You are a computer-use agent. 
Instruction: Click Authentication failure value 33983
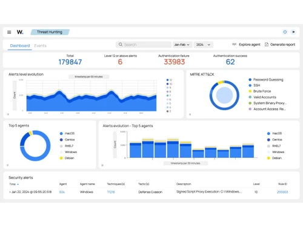[x=175, y=62]
